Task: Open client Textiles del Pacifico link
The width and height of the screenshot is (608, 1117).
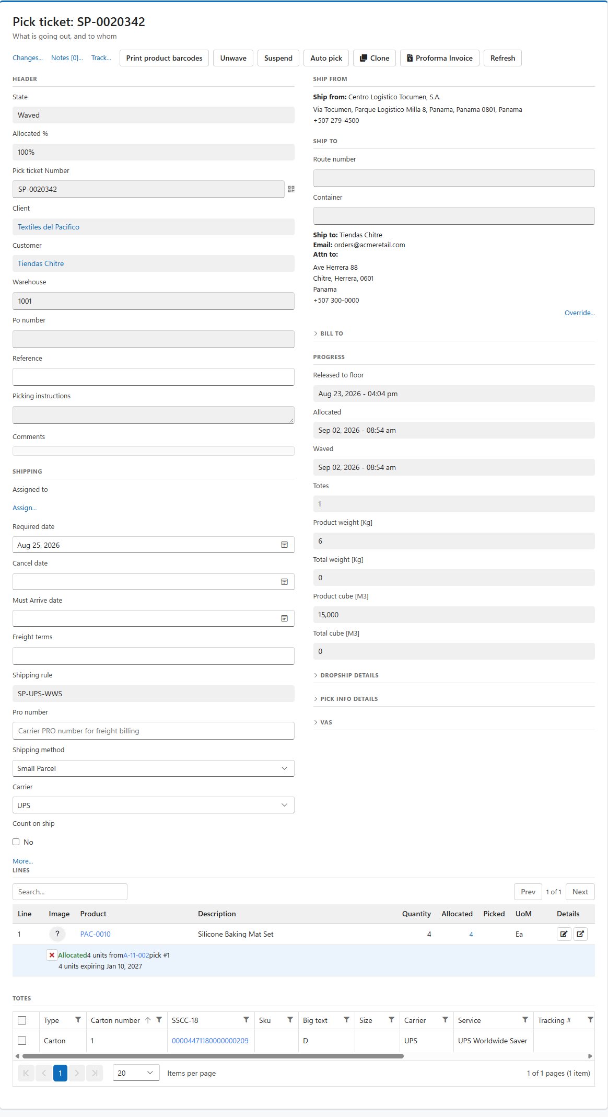Action: [x=49, y=227]
